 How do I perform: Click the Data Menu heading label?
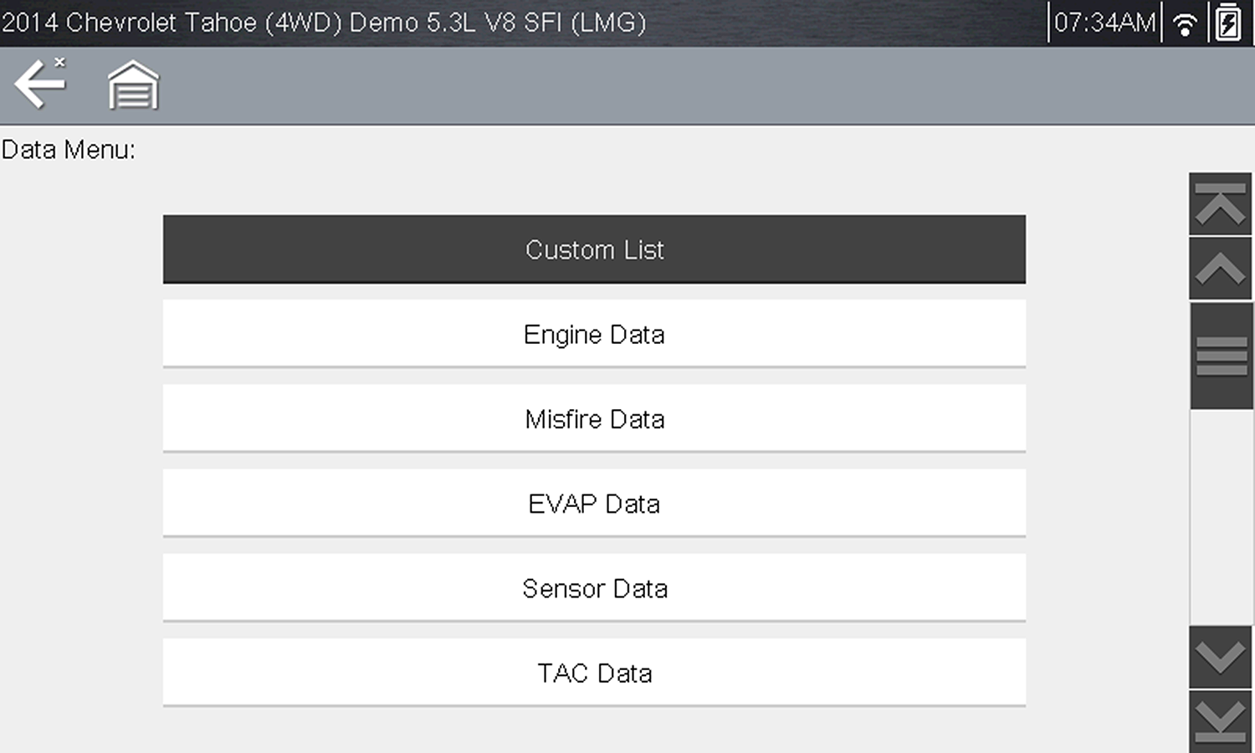tap(68, 150)
